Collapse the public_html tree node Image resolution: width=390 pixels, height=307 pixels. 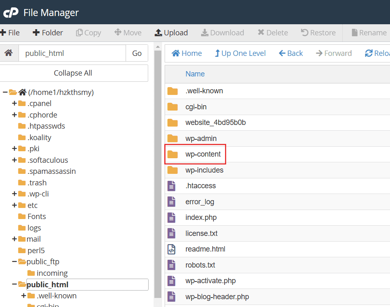[14, 284]
